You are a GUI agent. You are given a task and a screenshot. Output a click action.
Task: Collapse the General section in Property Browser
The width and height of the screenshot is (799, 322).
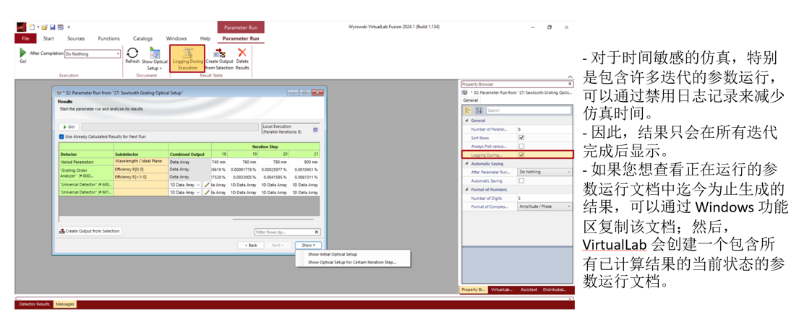tap(466, 121)
